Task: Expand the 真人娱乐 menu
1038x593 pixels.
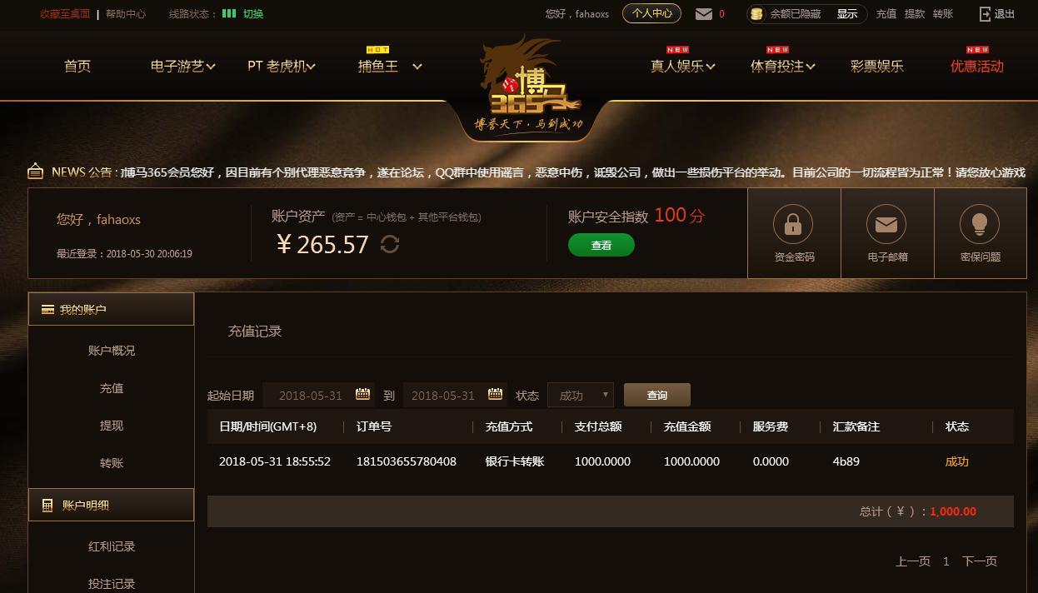Action: (x=683, y=66)
